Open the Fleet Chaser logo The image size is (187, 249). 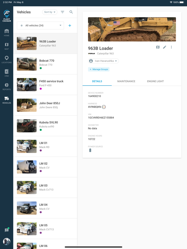[x=7, y=16]
